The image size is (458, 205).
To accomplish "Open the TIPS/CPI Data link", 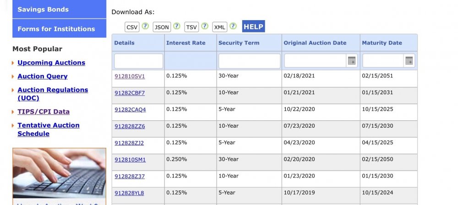I will [44, 112].
